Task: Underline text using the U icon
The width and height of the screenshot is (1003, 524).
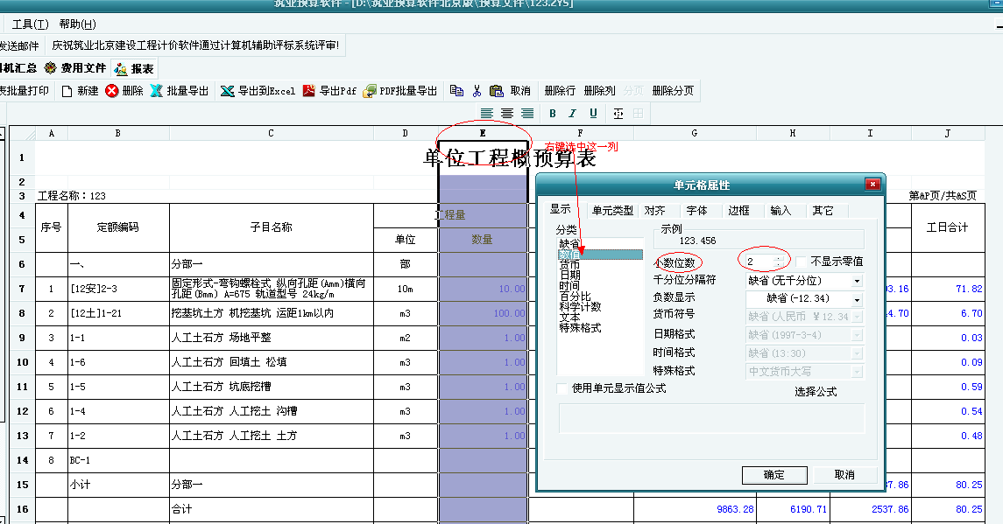Action: (x=593, y=114)
